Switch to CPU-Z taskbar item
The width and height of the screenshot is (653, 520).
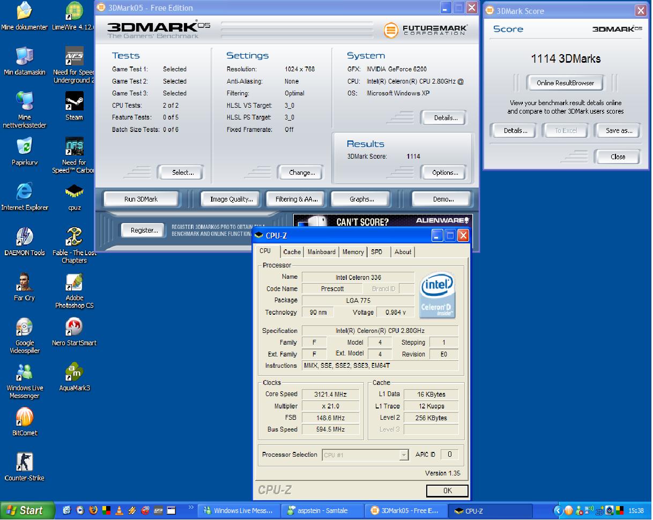(491, 511)
